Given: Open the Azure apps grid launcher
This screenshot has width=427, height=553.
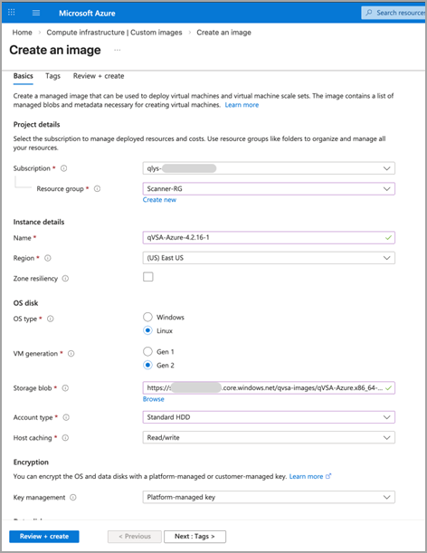Looking at the screenshot, I should coord(11,13).
